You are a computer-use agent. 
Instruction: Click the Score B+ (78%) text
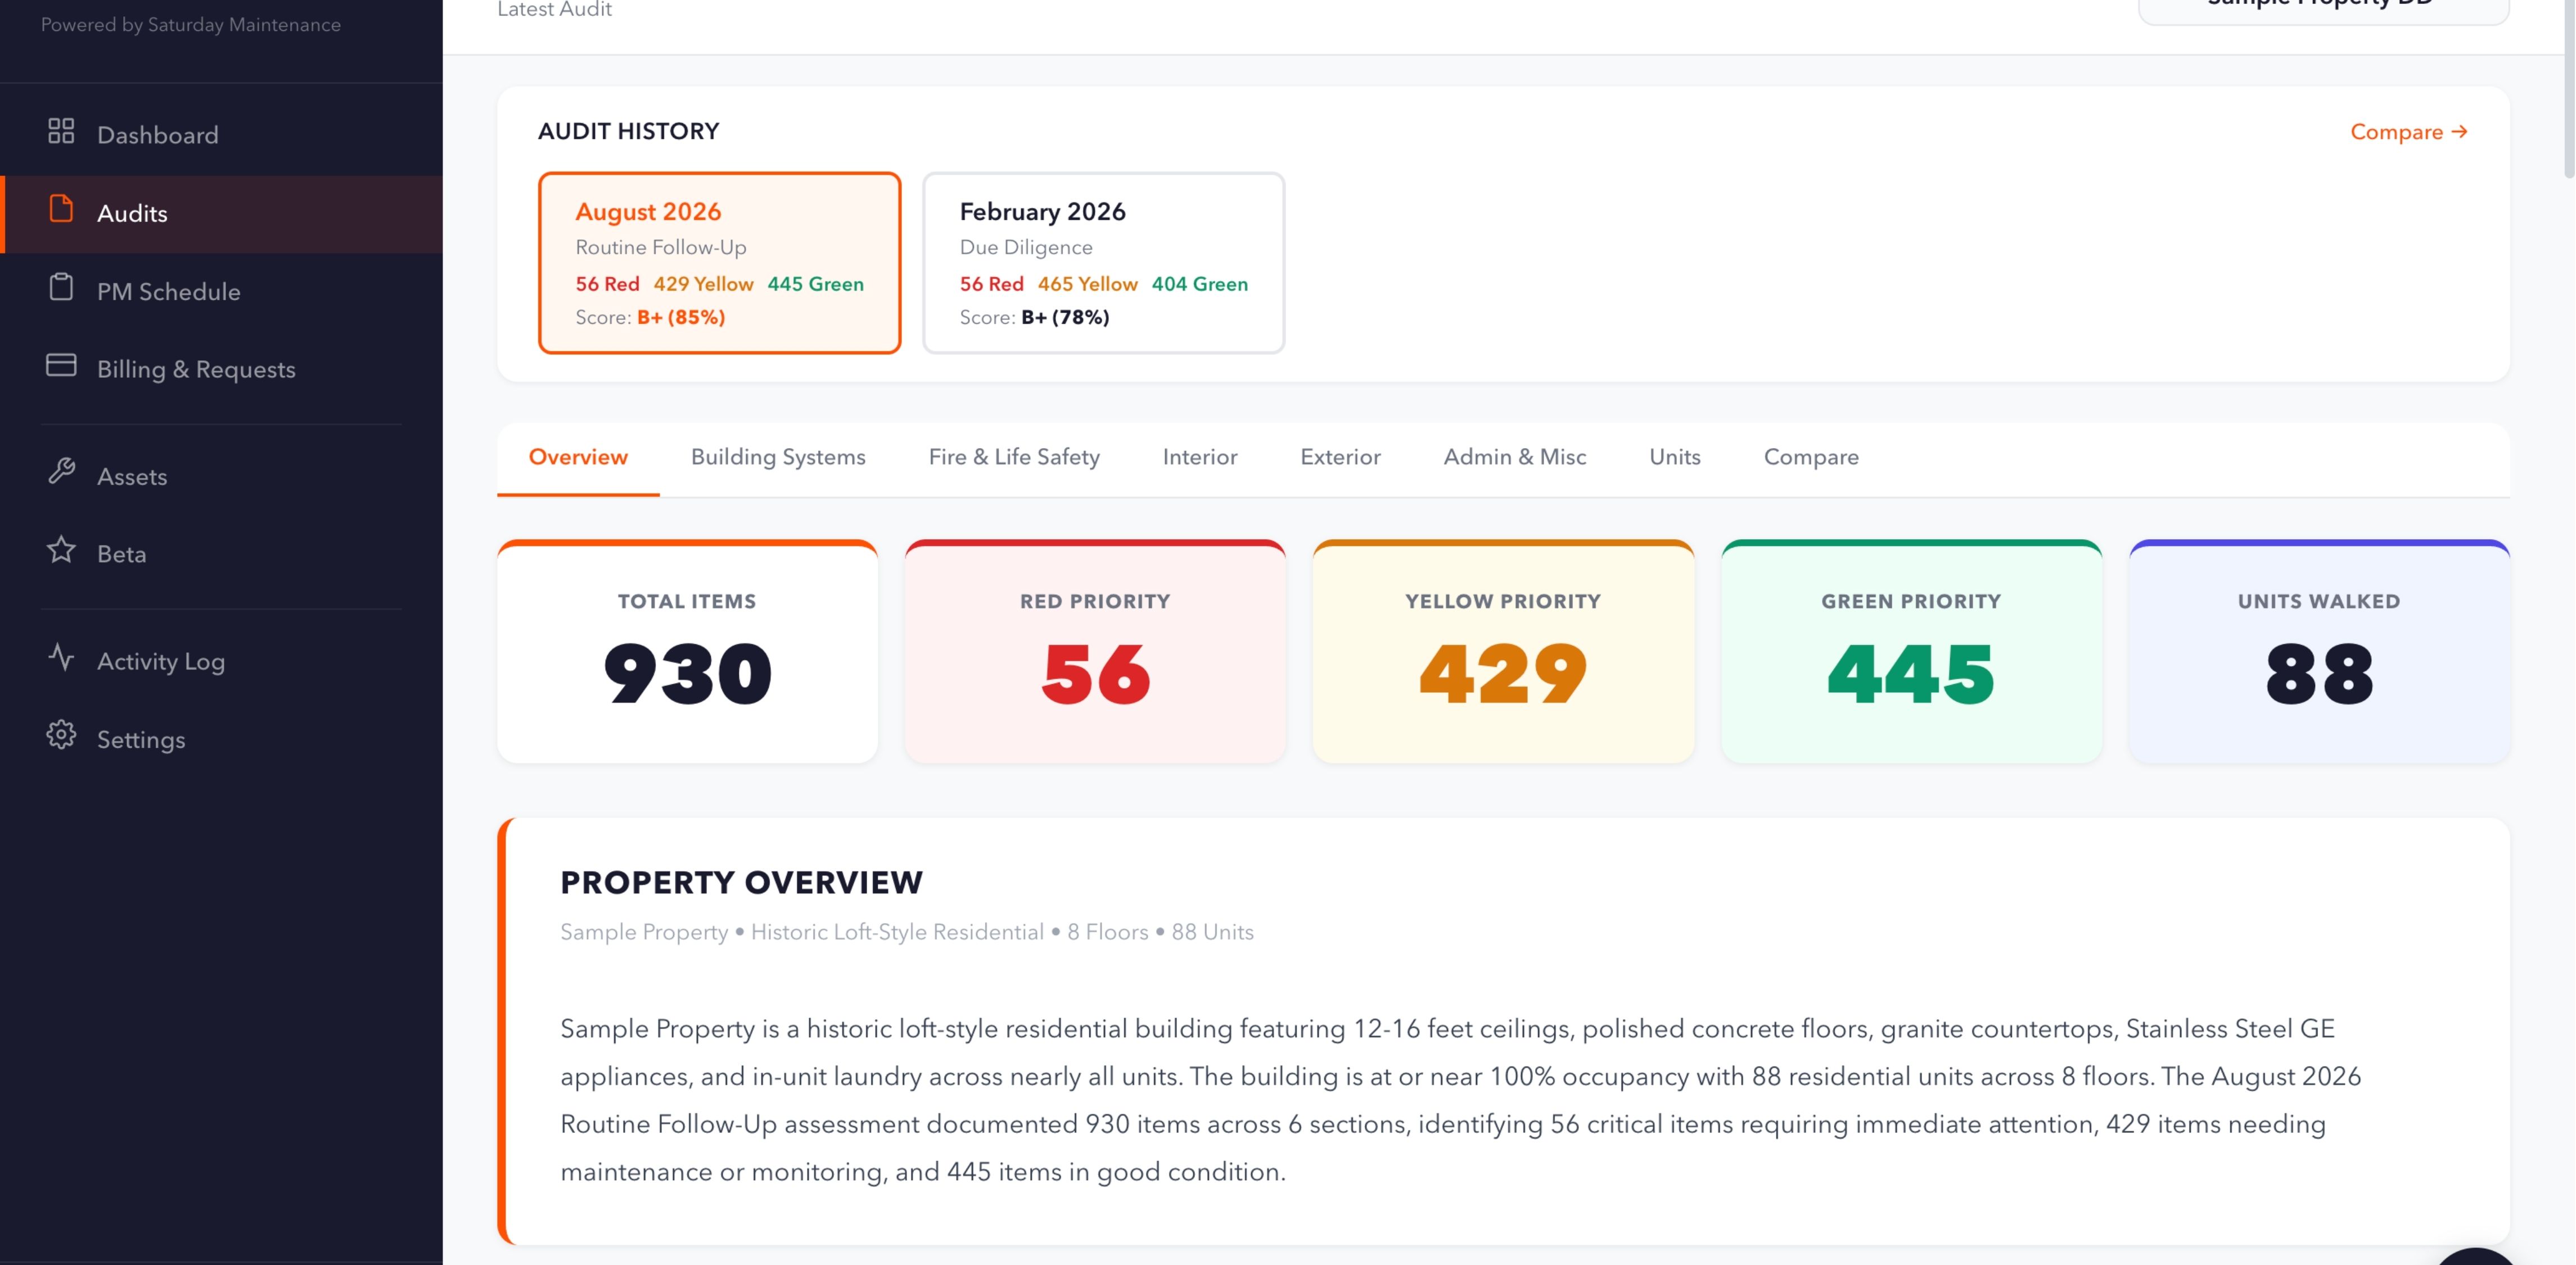click(1034, 317)
